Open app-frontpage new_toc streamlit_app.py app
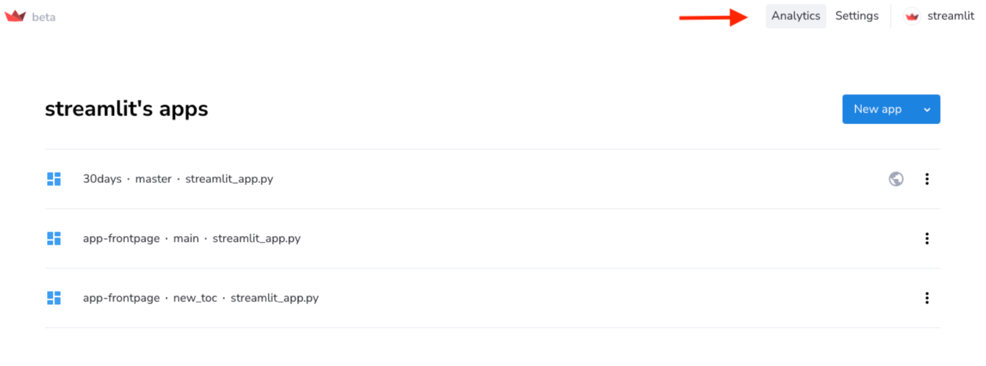 tap(201, 298)
